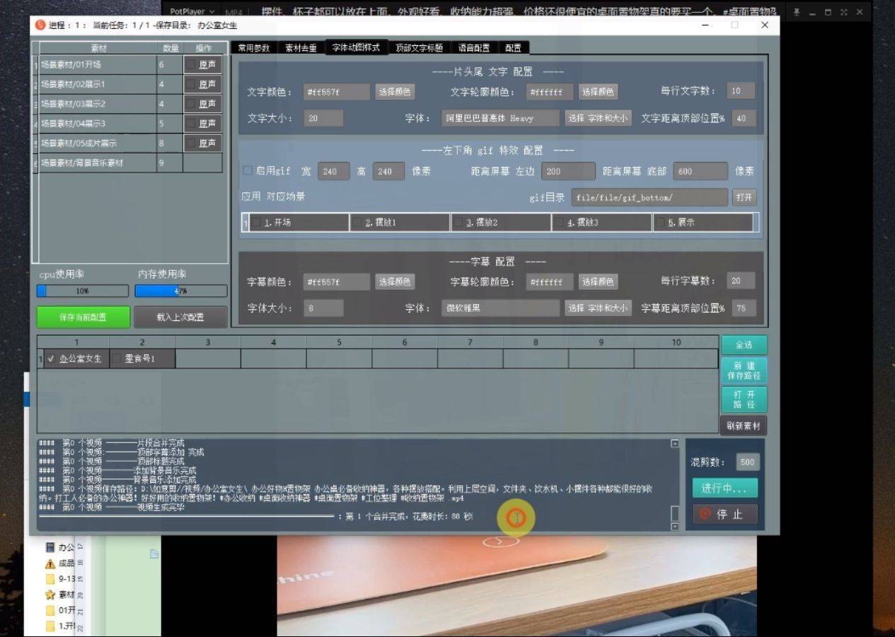Click the gif 高 field

(388, 171)
